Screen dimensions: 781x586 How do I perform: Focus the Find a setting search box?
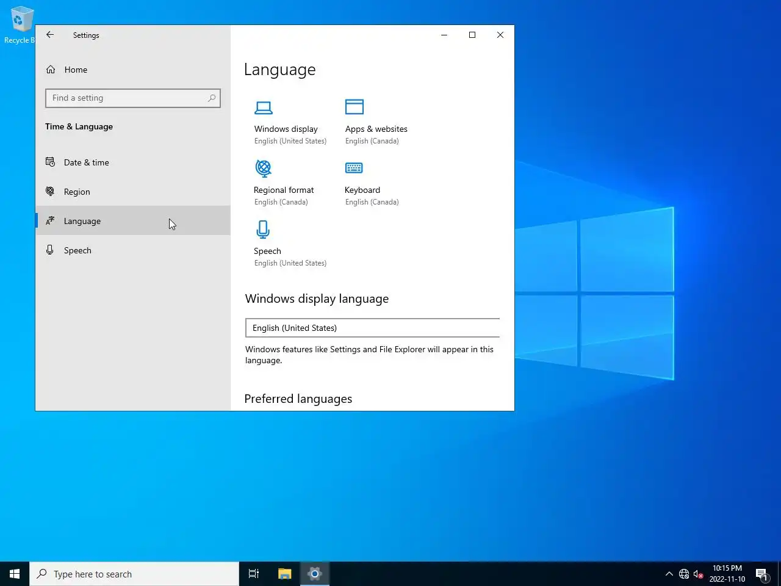point(133,98)
